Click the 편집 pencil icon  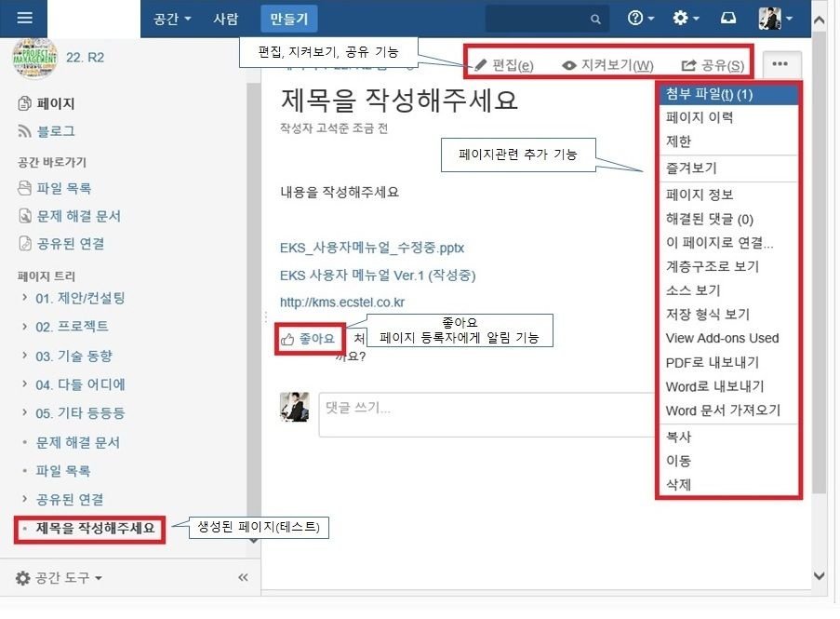click(481, 65)
